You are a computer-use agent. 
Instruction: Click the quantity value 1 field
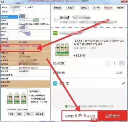[115, 63]
